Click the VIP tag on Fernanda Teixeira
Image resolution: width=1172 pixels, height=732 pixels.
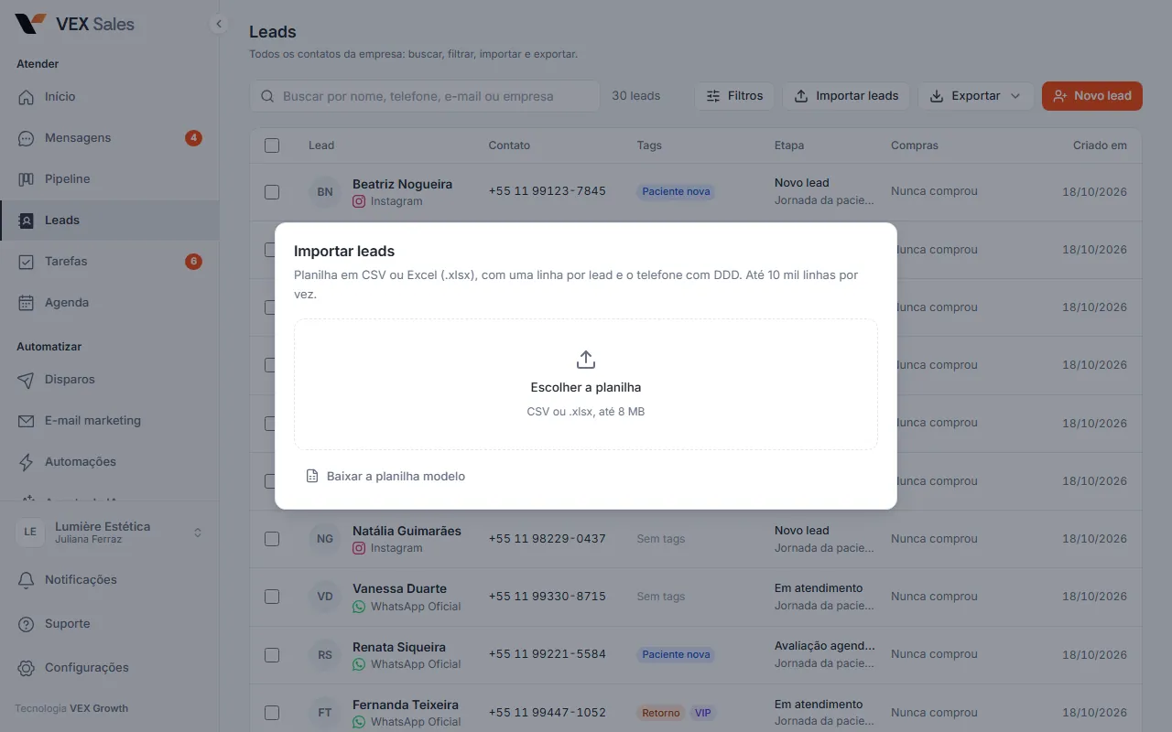[702, 713]
